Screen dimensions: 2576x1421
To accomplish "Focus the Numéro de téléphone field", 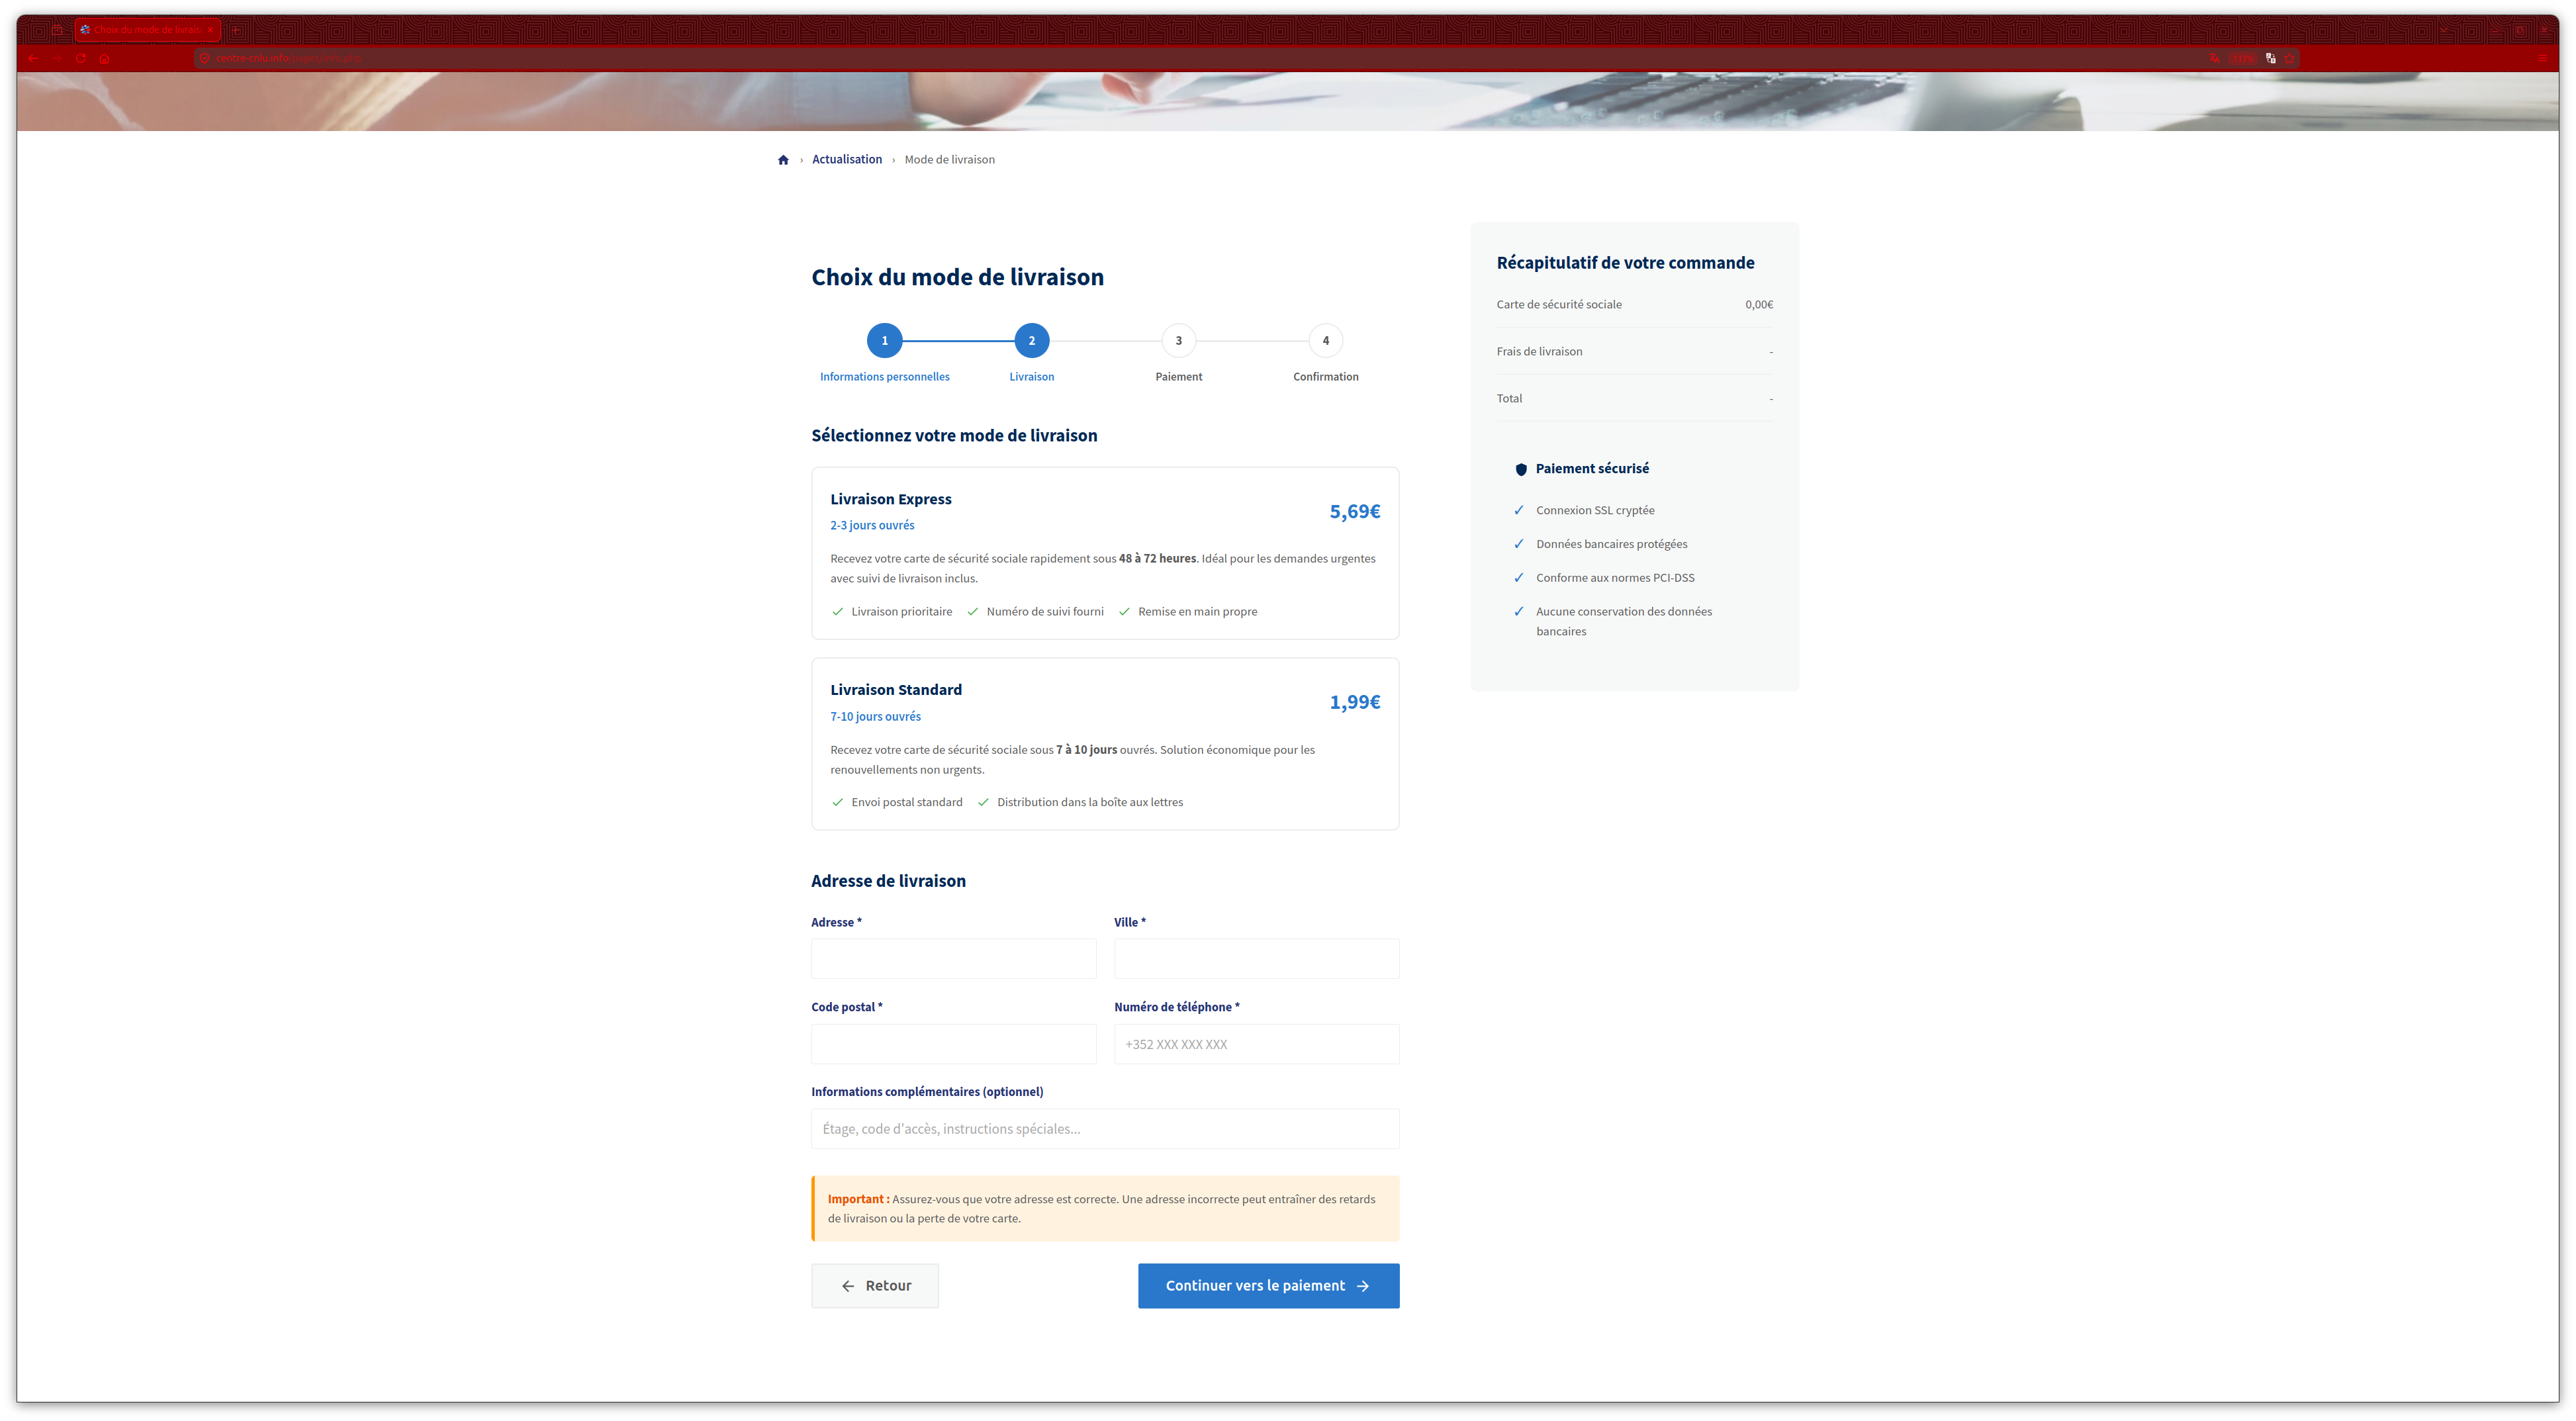I will click(x=1256, y=1044).
